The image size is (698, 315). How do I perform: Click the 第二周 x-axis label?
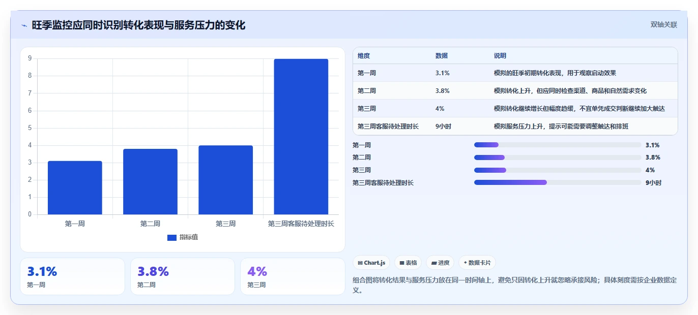(150, 224)
